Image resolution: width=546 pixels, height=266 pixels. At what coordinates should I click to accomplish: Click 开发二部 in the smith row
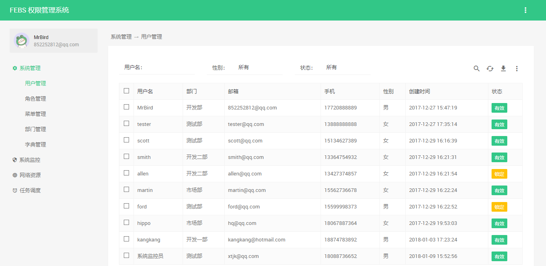point(197,157)
